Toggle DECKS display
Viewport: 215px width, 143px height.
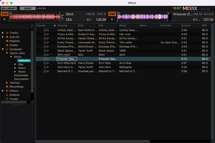(x=28, y=9)
